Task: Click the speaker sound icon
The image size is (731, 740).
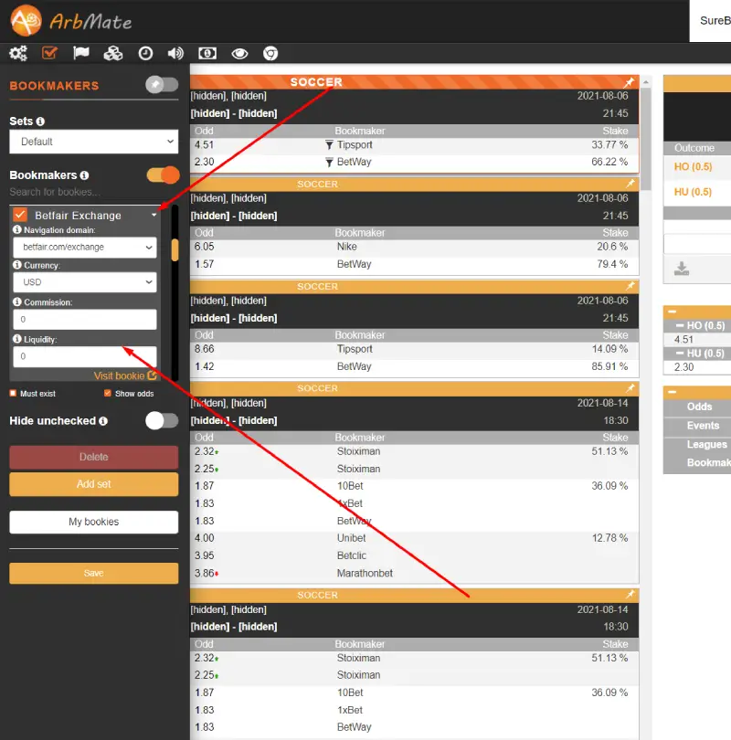Action: click(175, 53)
